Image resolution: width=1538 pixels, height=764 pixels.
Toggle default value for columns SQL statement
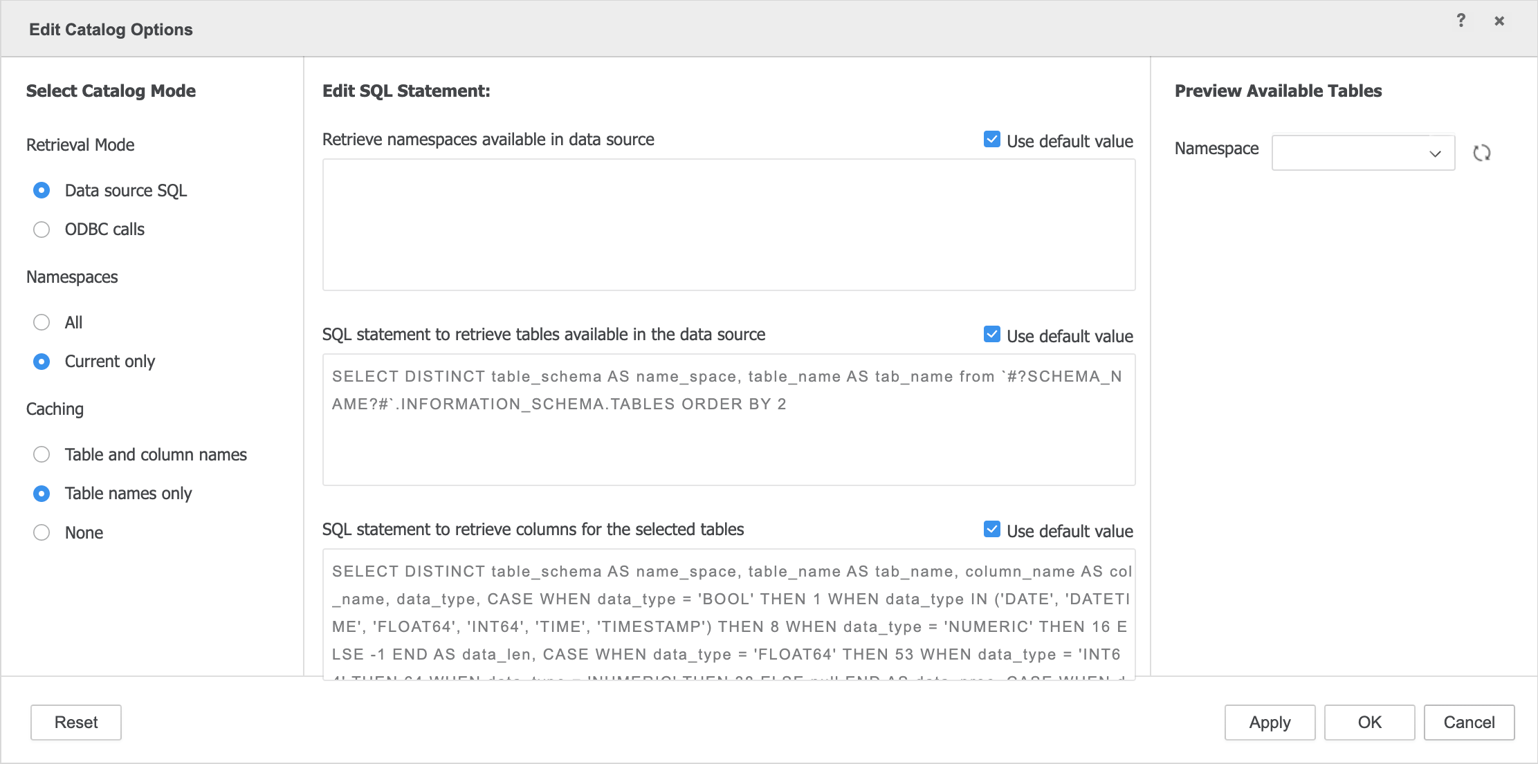991,530
